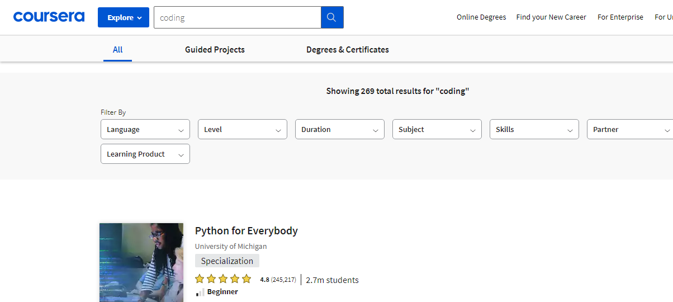673x302 pixels.
Task: Open the Python for Everybody thumbnail
Action: click(141, 262)
